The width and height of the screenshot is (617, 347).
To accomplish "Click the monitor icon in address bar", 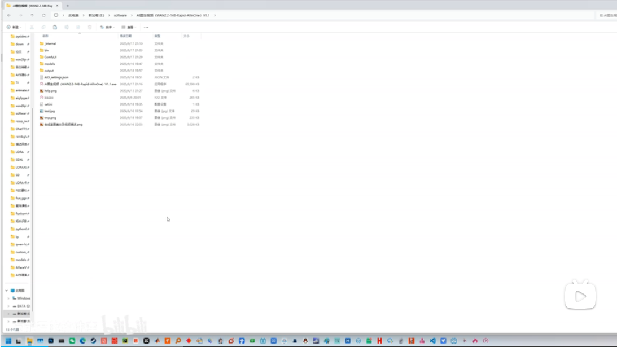I will (x=56, y=15).
